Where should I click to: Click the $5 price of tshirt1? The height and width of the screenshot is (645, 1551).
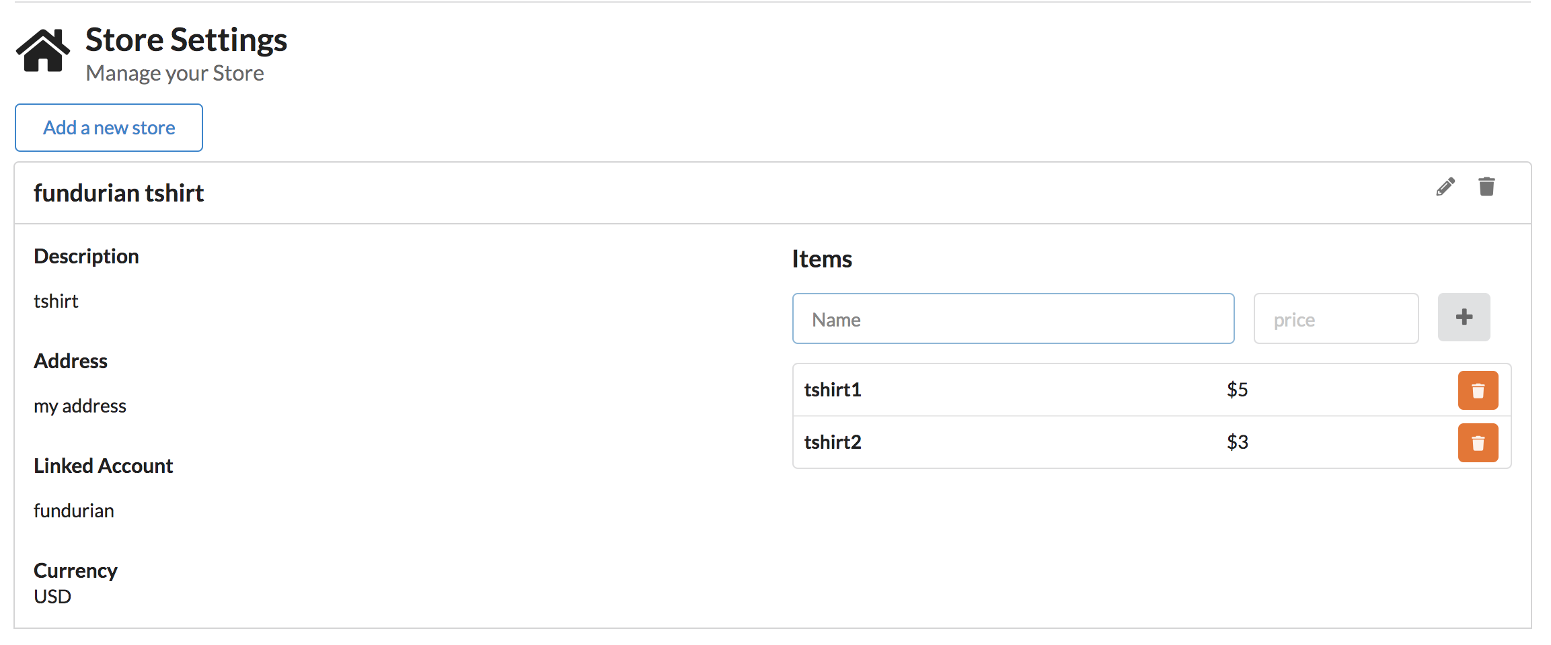[1237, 390]
